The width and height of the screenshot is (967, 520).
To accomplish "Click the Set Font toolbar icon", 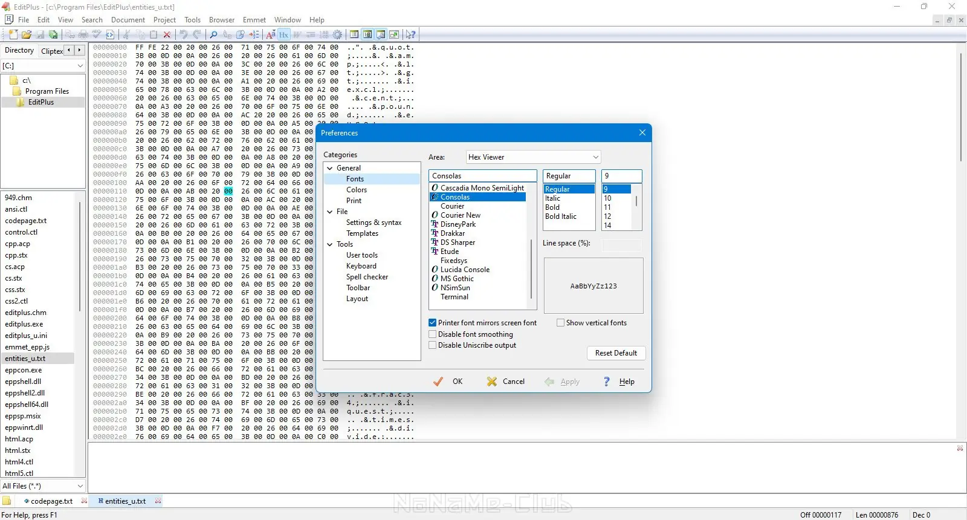I will point(270,34).
